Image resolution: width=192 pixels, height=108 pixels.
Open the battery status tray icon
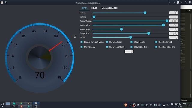[155, 105]
